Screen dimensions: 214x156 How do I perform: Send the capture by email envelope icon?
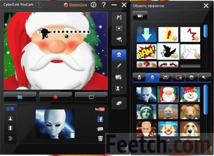100,129
